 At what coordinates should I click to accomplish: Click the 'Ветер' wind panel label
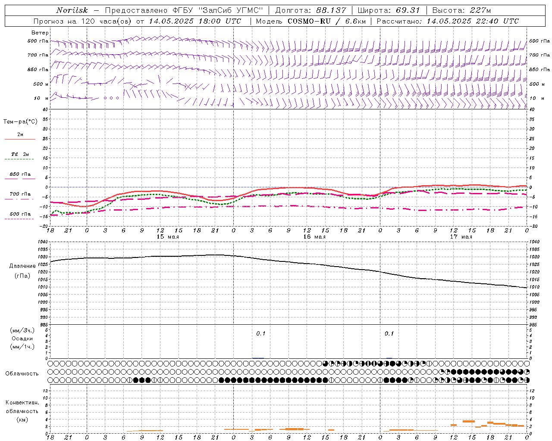coord(40,33)
